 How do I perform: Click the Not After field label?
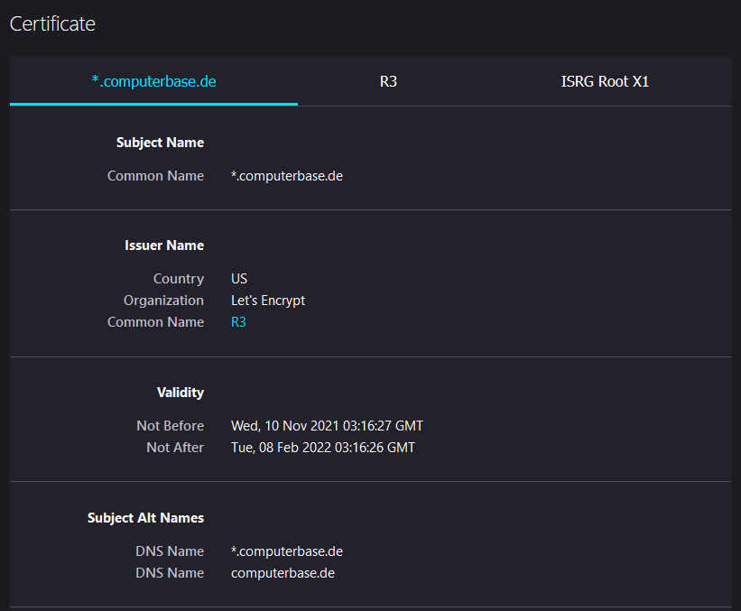coord(175,448)
